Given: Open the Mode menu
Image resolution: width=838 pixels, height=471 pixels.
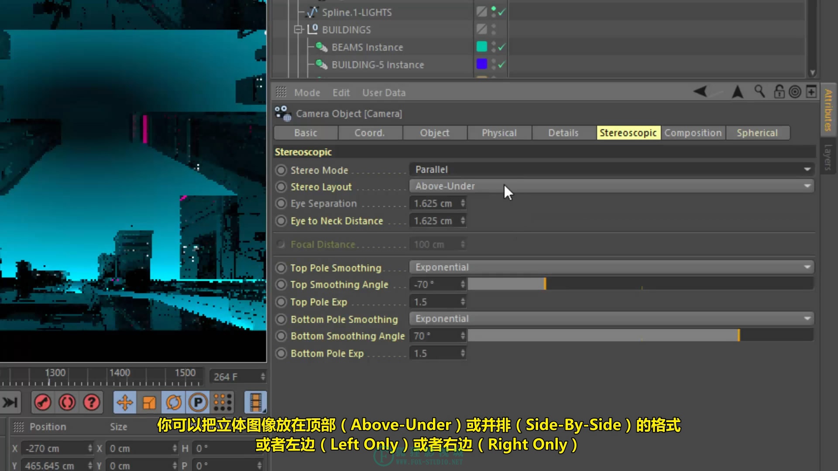Looking at the screenshot, I should [x=307, y=92].
